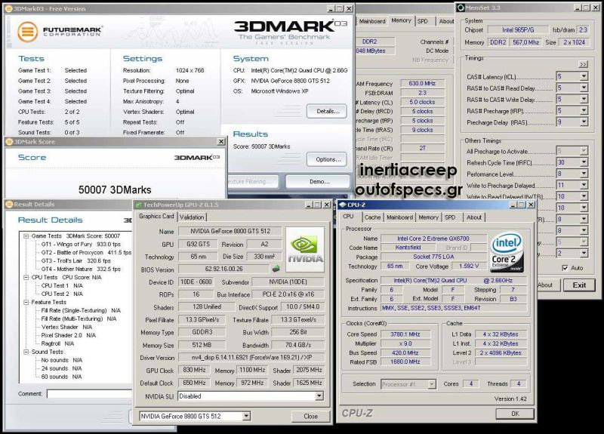
Task: Switch to the Validation tab in GPU-Z
Action: pos(192,217)
